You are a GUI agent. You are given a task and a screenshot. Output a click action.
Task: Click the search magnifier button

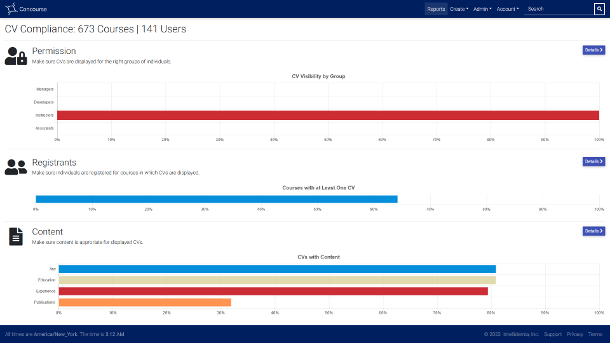[x=599, y=9]
